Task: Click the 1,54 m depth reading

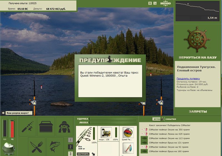Action: point(212,18)
